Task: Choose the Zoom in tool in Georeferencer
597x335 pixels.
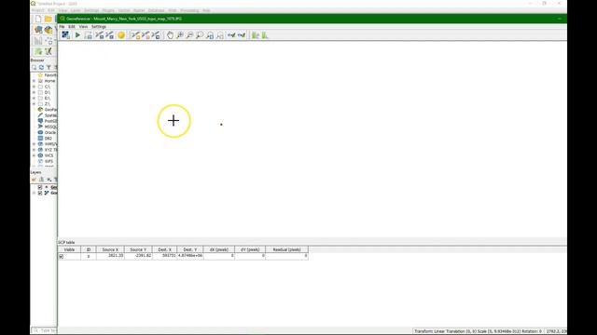Action: (x=180, y=35)
